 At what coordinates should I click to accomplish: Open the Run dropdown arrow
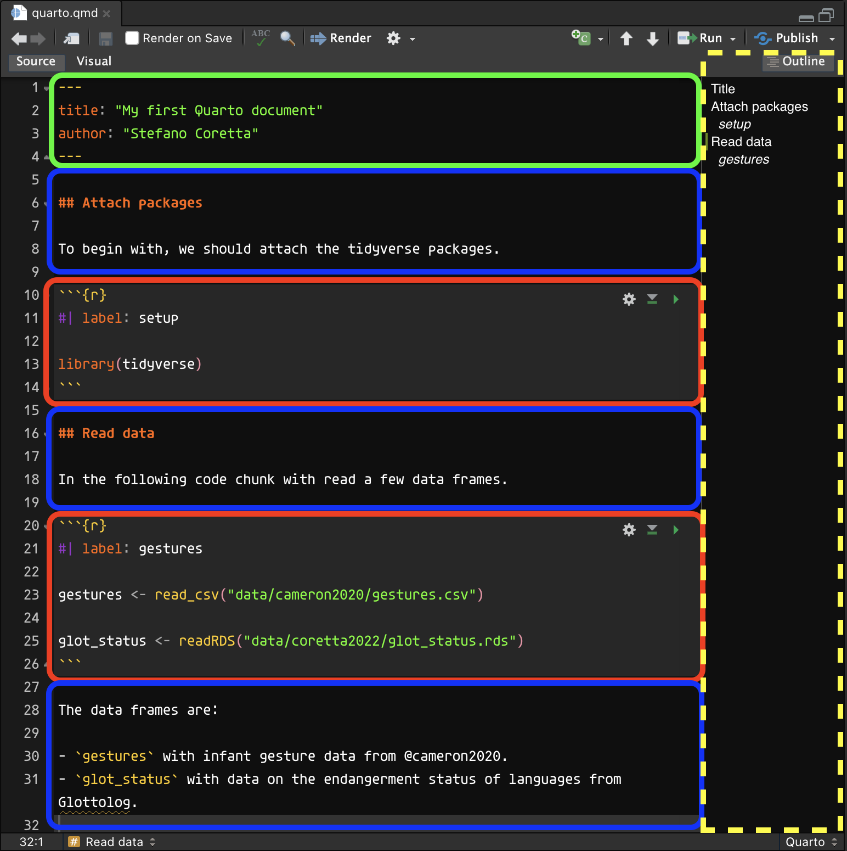[x=732, y=39]
